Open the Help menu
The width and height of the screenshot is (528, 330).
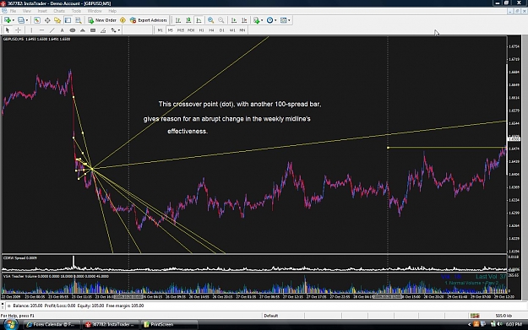112,11
